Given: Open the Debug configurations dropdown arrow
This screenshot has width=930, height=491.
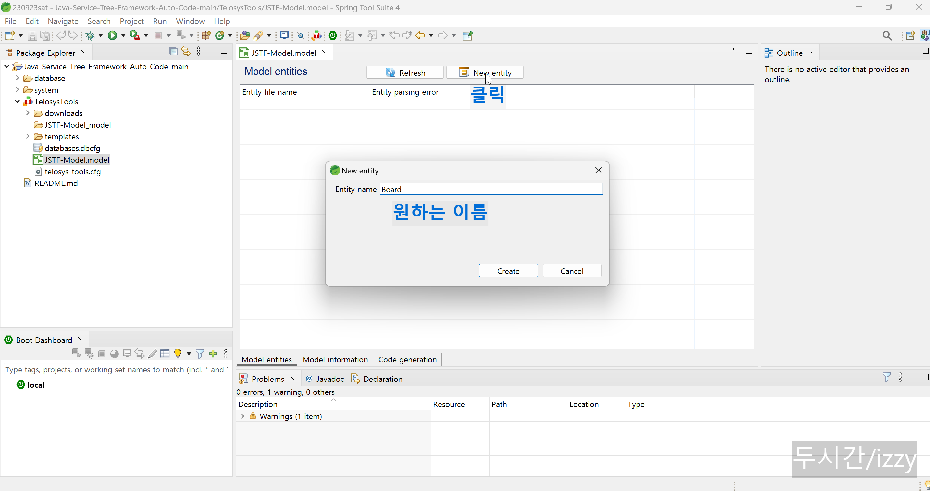Looking at the screenshot, I should click(x=101, y=35).
